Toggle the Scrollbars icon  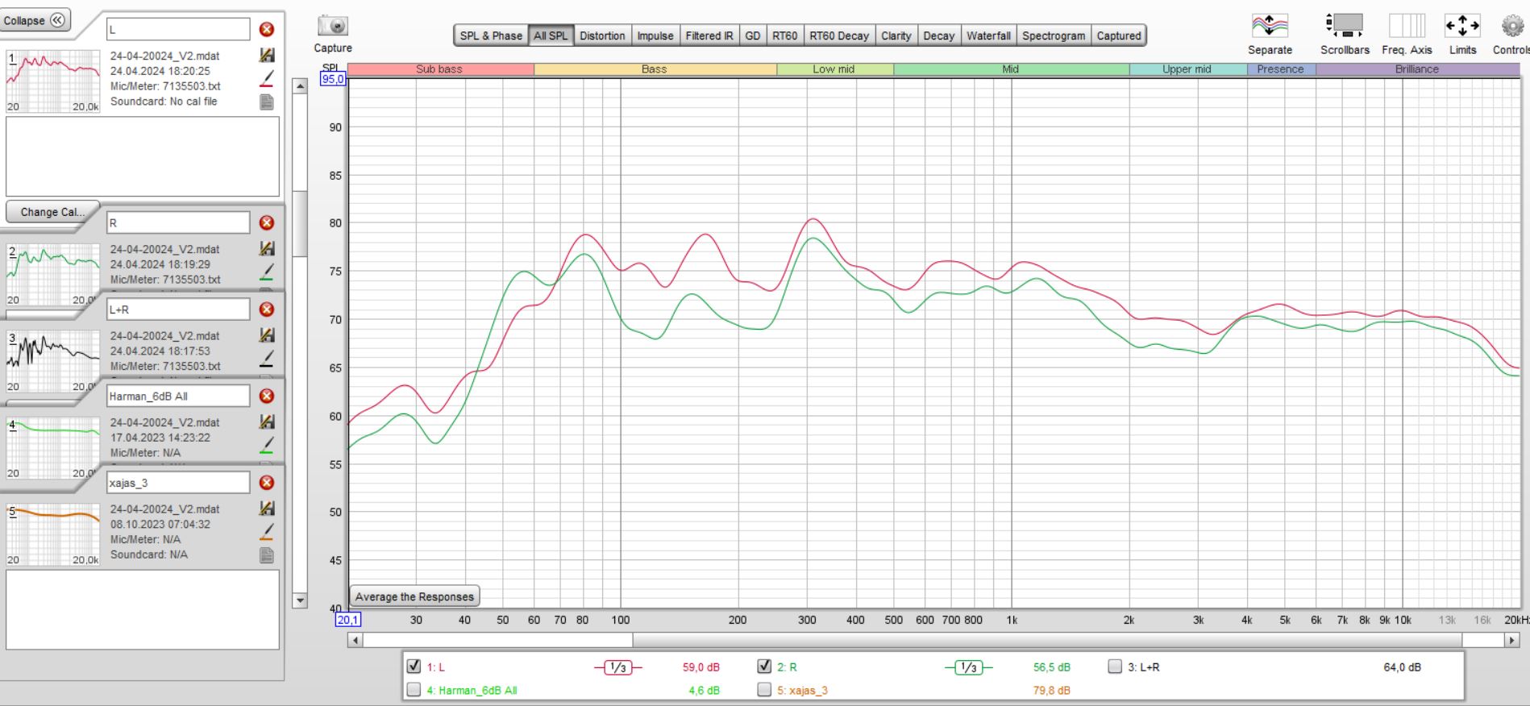[1344, 26]
